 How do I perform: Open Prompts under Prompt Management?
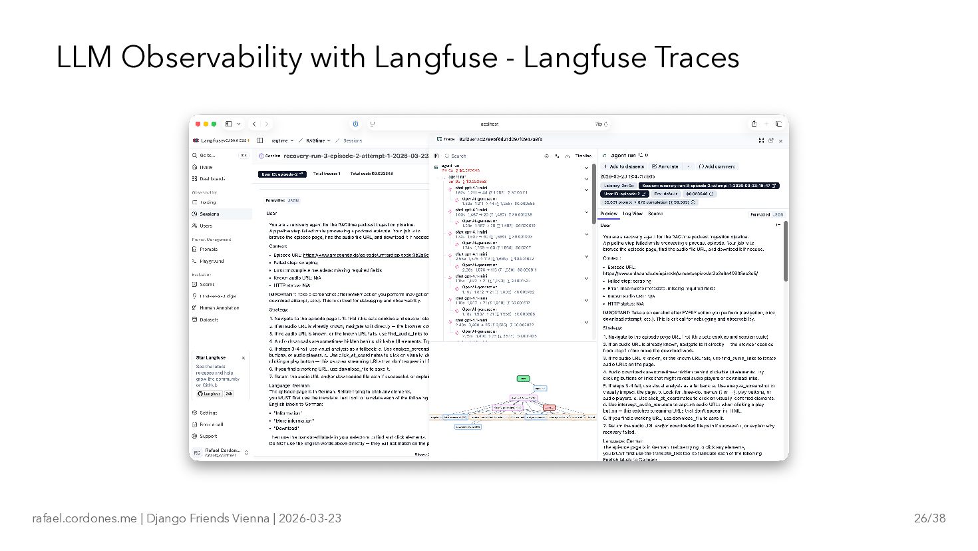pyautogui.click(x=208, y=250)
